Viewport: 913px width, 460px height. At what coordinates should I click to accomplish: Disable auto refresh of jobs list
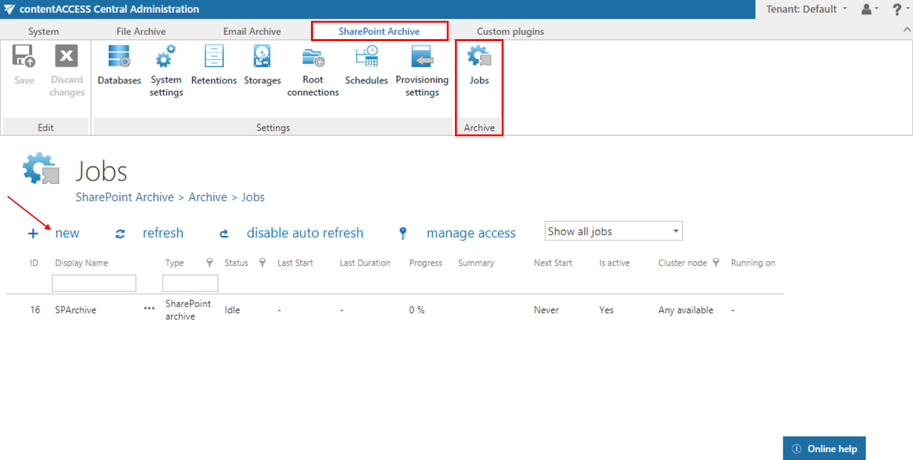pyautogui.click(x=304, y=233)
